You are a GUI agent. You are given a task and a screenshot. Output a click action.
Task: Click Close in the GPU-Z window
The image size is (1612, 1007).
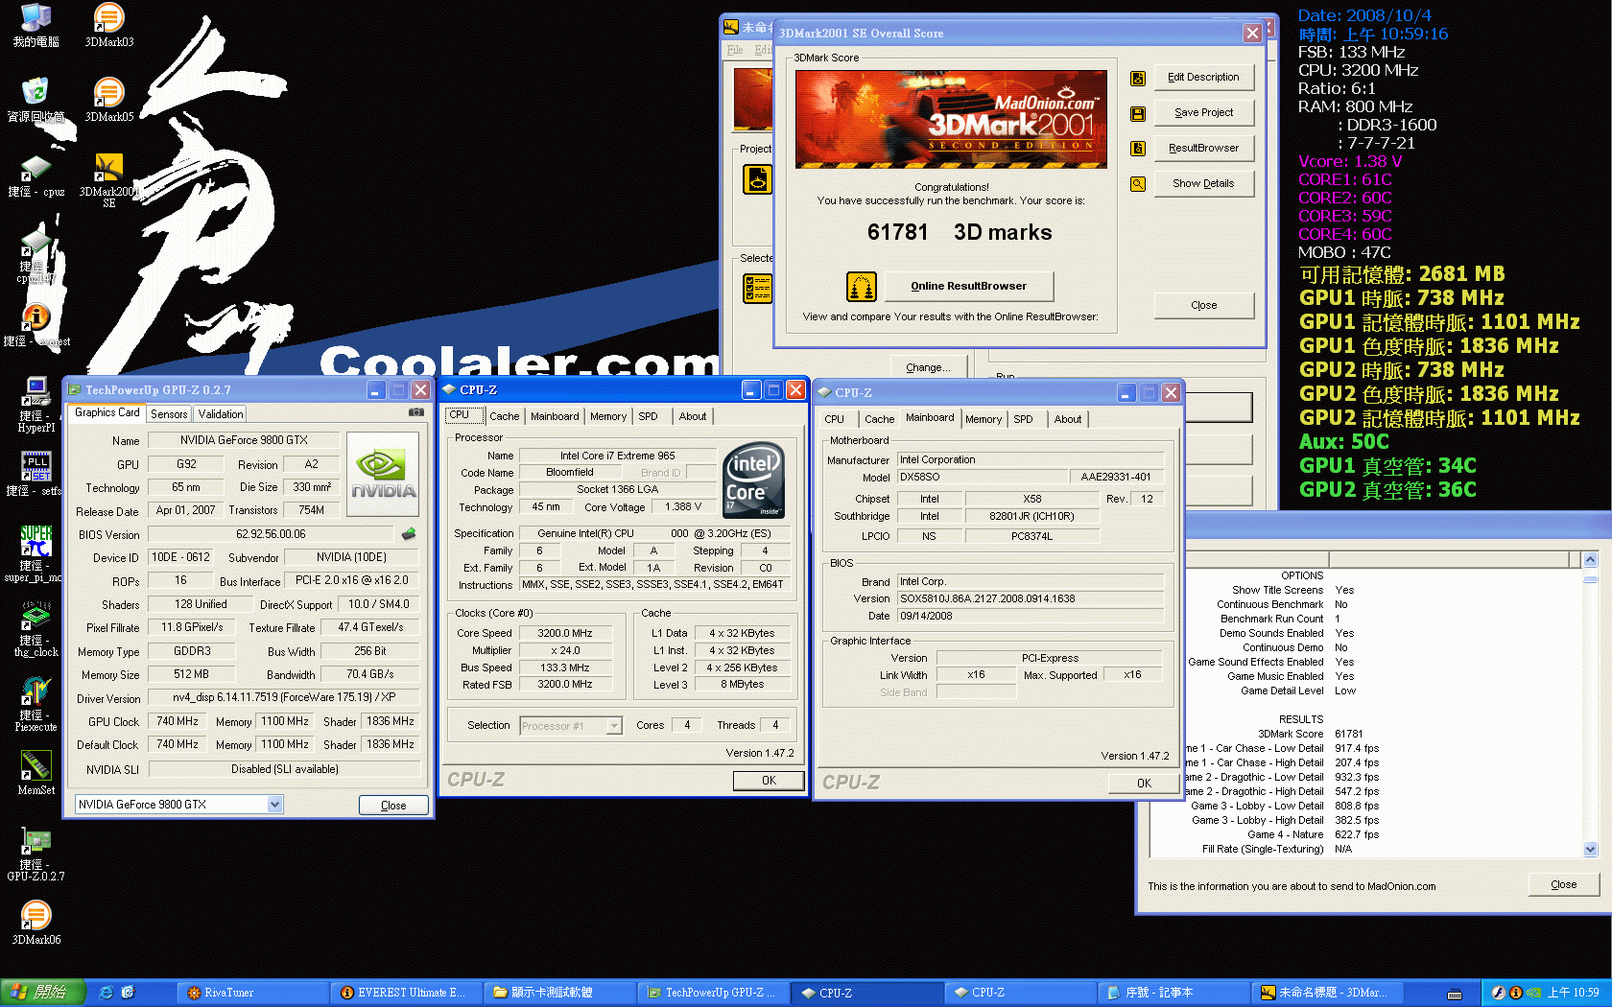(x=393, y=806)
